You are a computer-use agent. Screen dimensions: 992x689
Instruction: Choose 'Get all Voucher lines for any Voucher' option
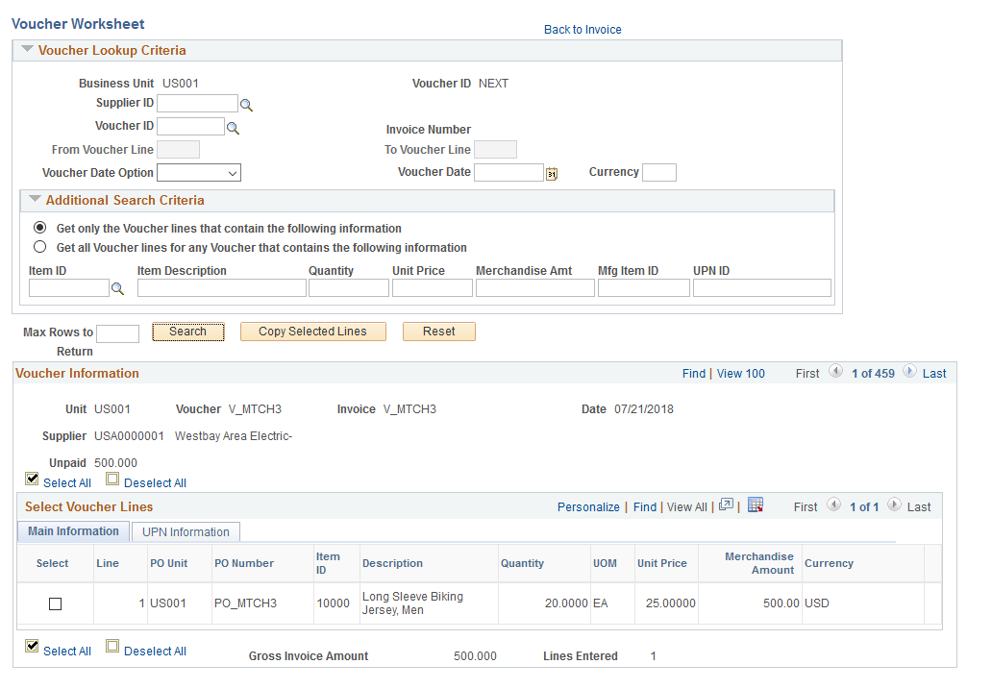pyautogui.click(x=39, y=247)
